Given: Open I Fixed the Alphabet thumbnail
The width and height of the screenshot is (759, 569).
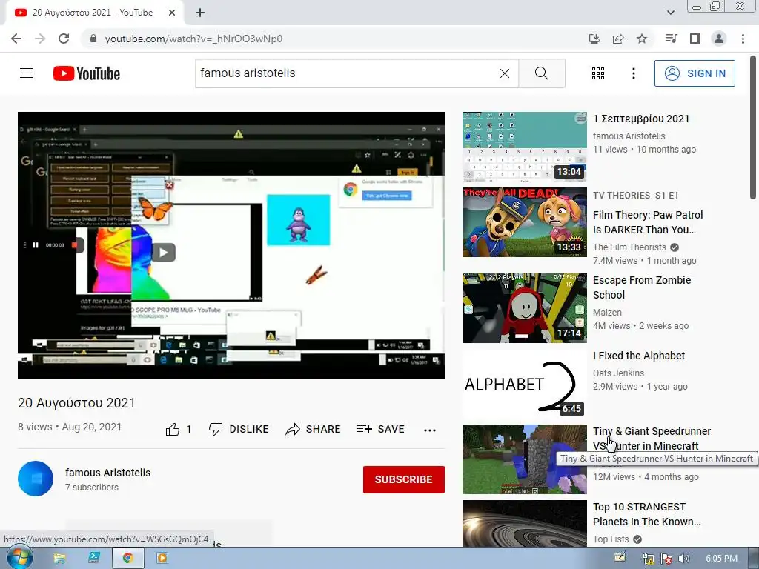Looking at the screenshot, I should [x=525, y=384].
